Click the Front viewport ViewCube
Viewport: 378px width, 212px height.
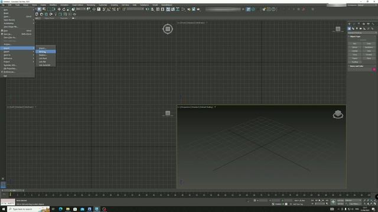pos(338,29)
